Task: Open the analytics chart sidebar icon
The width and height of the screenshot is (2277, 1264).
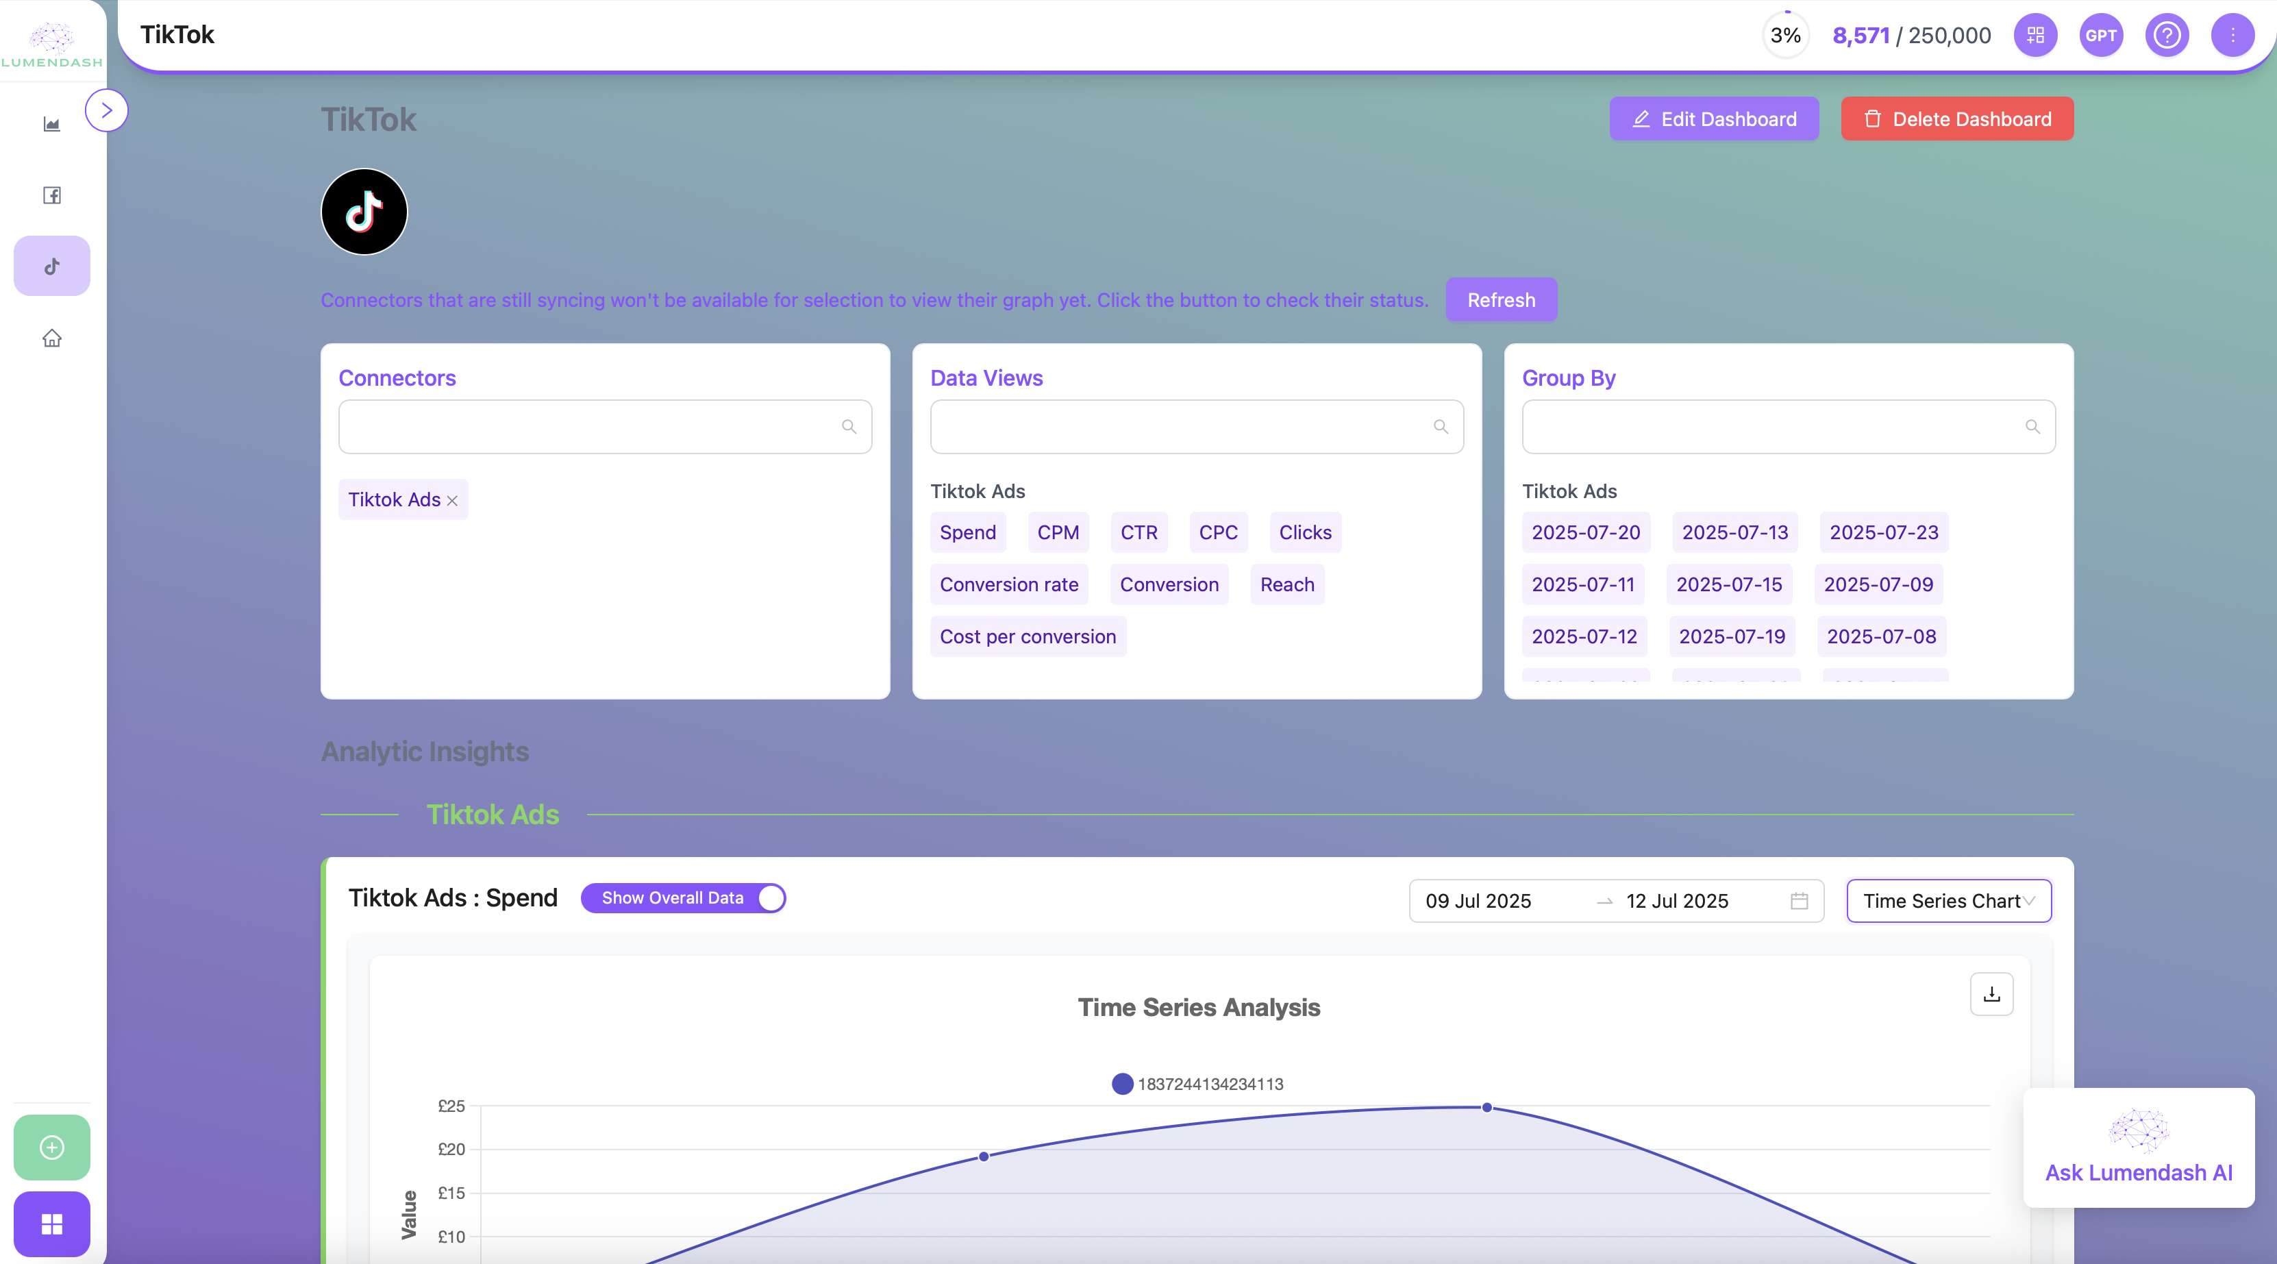Action: pyautogui.click(x=52, y=124)
